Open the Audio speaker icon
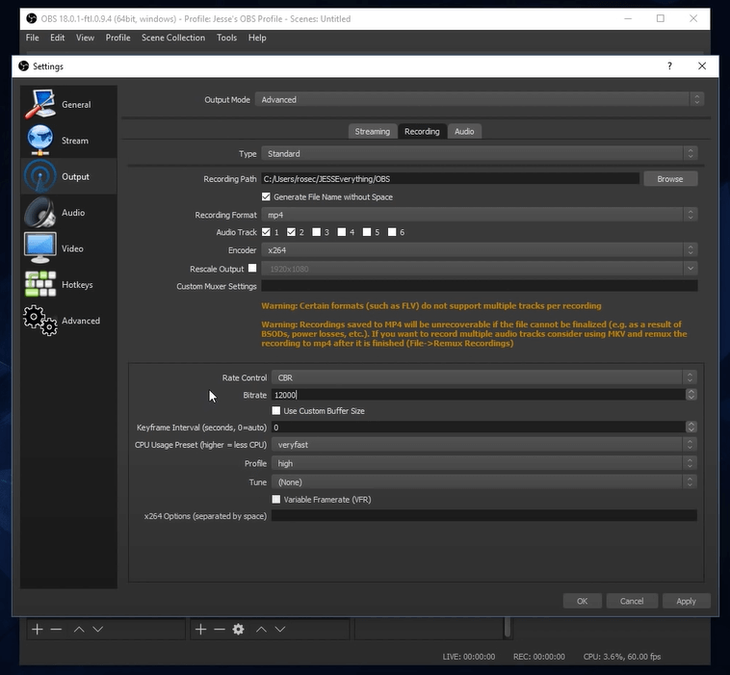 40,213
